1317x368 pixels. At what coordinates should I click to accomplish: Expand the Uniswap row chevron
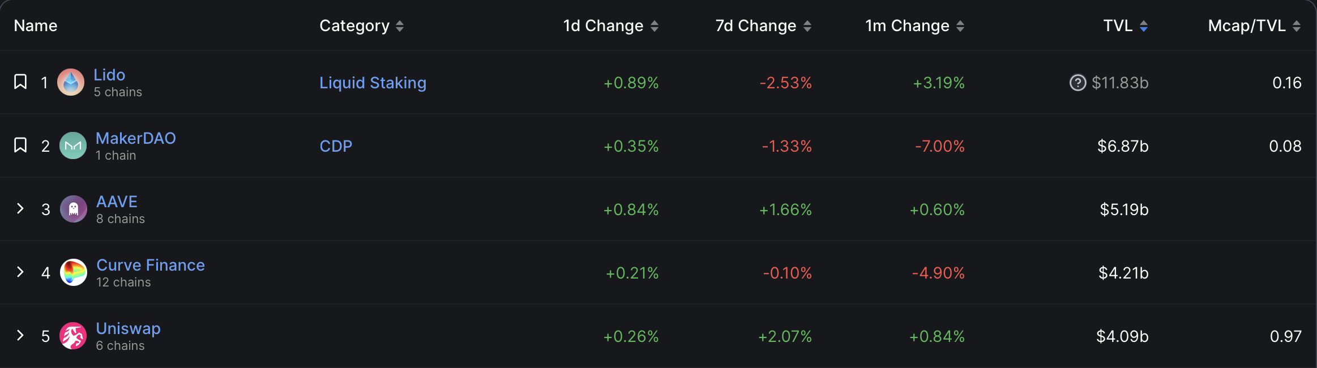20,336
